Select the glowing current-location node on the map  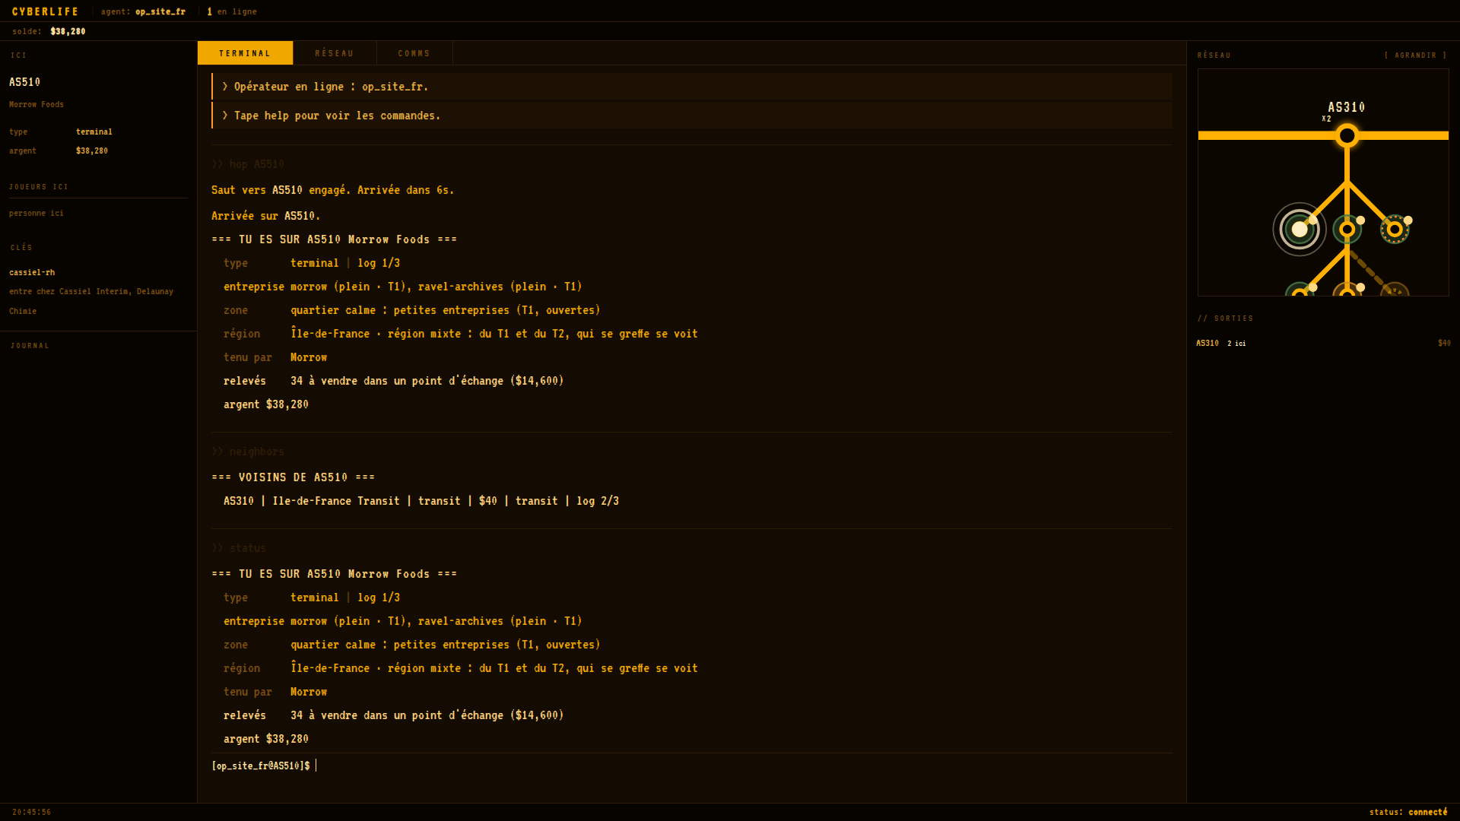point(1300,229)
